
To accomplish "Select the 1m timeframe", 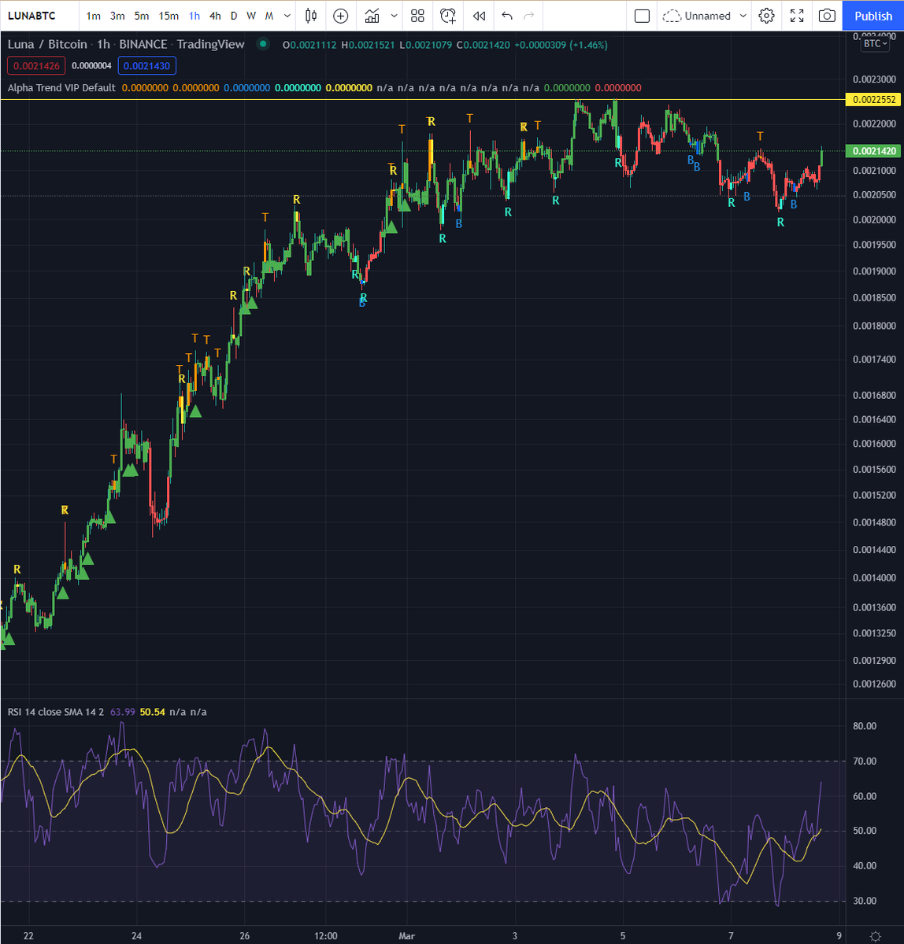I will point(93,16).
